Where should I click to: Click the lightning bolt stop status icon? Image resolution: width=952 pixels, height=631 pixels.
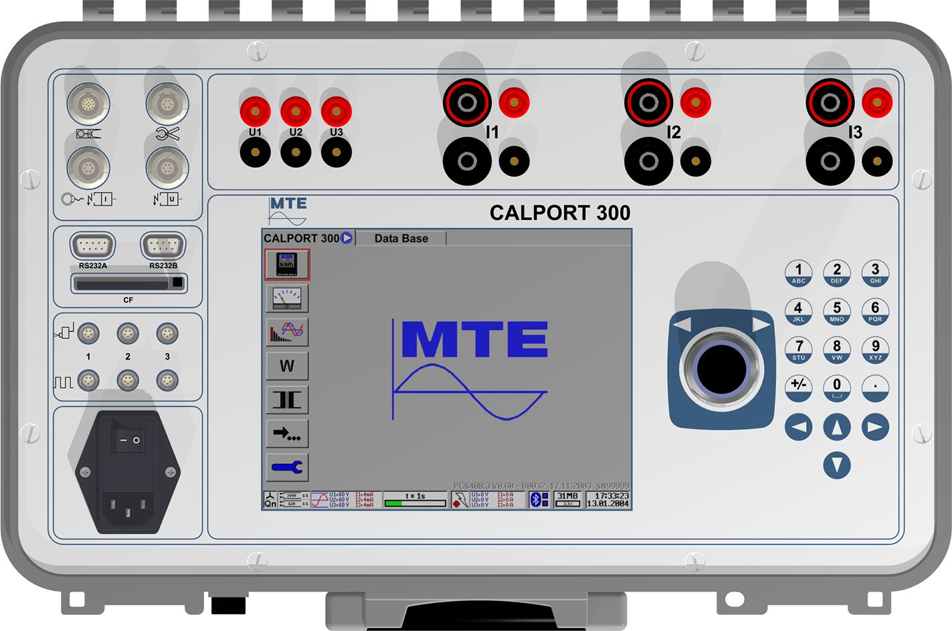click(x=460, y=499)
